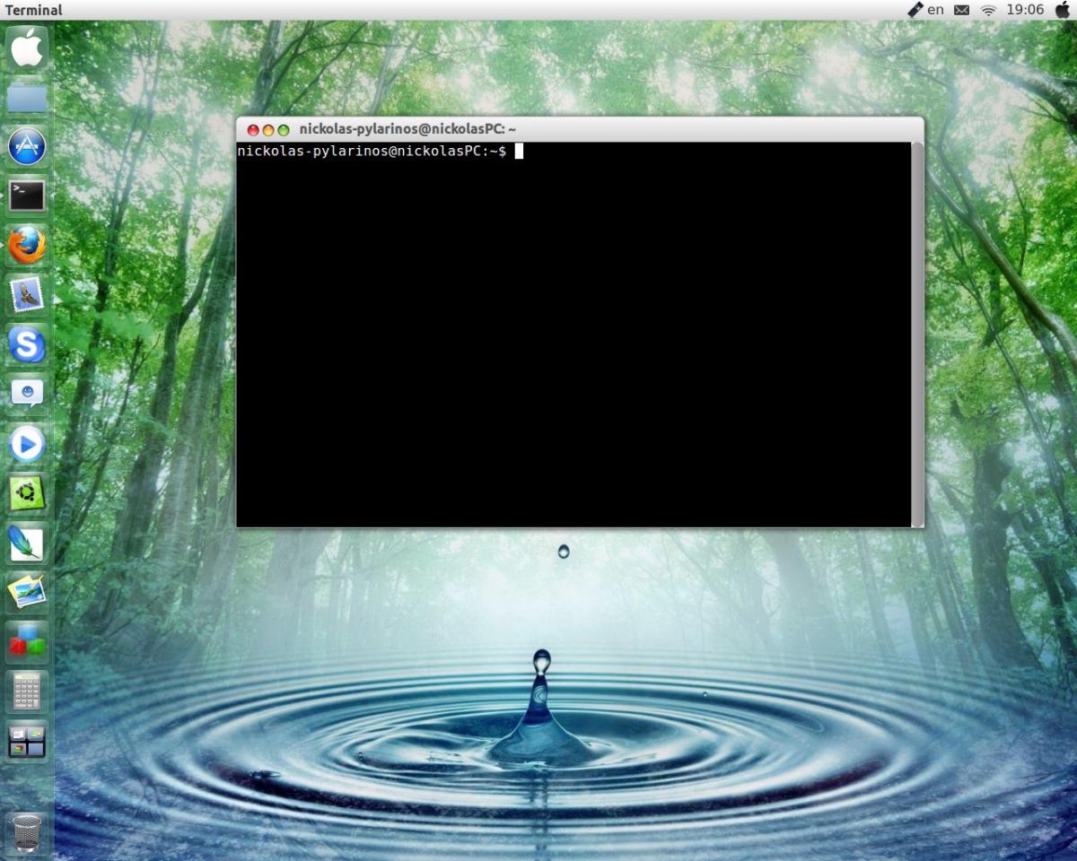Viewport: 1077px width, 861px height.
Task: Minimize terminal with the yellow button
Action: tap(268, 130)
